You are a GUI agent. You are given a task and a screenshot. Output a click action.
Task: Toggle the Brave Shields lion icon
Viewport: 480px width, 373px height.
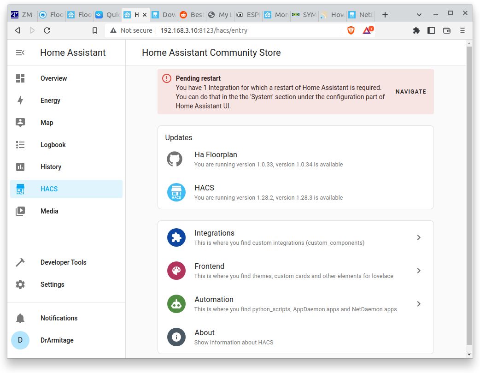351,30
